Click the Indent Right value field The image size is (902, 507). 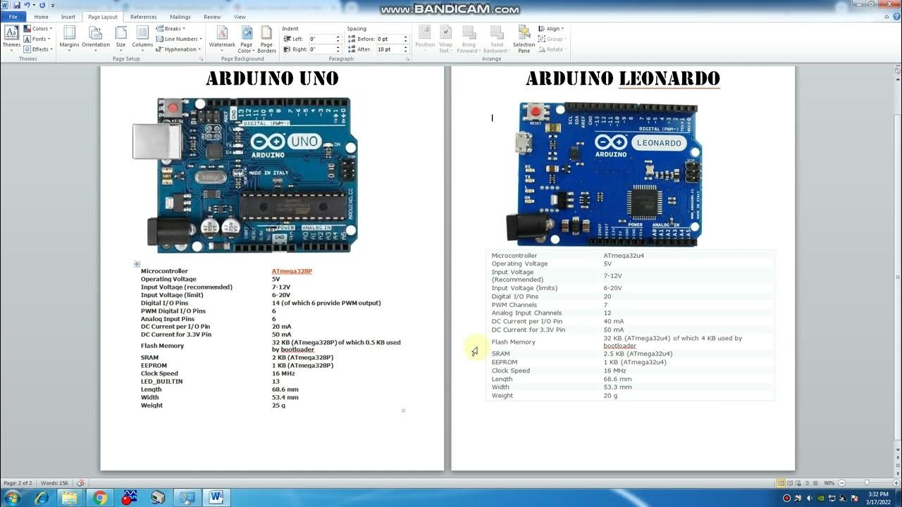[321, 49]
